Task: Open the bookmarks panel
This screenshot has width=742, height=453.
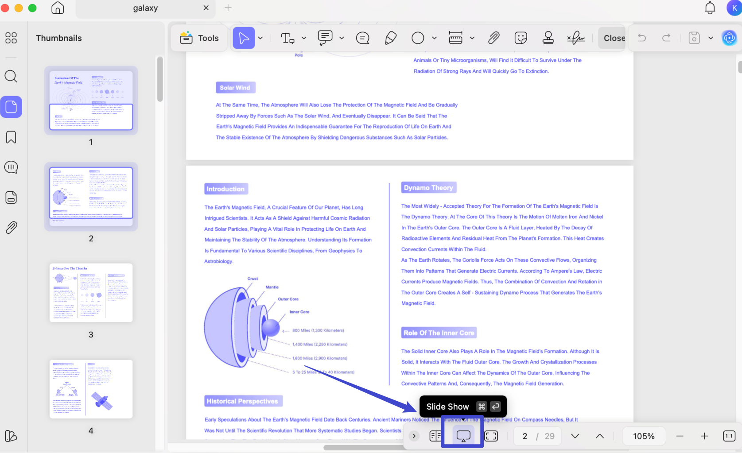Action: click(11, 137)
